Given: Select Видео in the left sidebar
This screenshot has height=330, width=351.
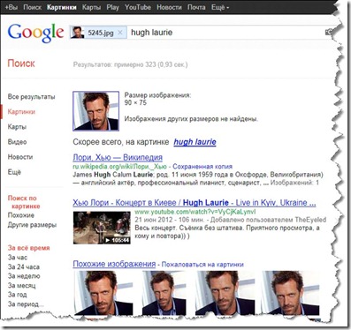Looking at the screenshot, I should click(x=17, y=142).
